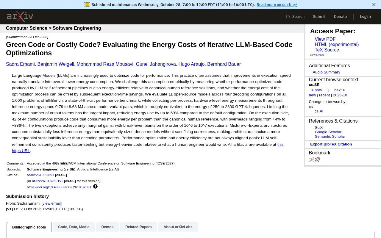Screen dimensions: 381x238
Task: Go to previous paper with '< prev'
Action: (x=316, y=90)
